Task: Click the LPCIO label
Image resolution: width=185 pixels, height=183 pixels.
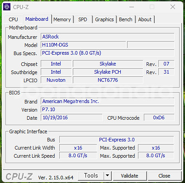Action: point(30,80)
